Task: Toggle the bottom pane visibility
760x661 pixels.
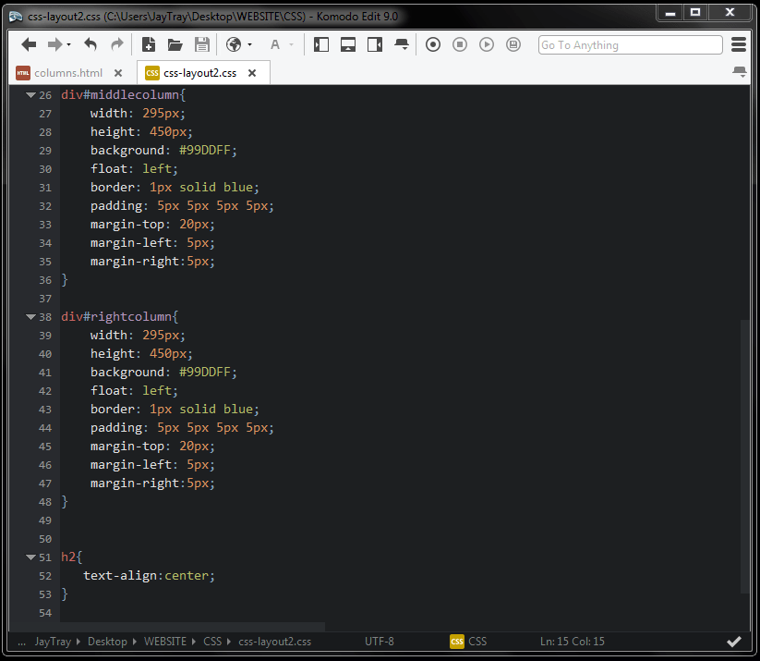Action: tap(348, 43)
